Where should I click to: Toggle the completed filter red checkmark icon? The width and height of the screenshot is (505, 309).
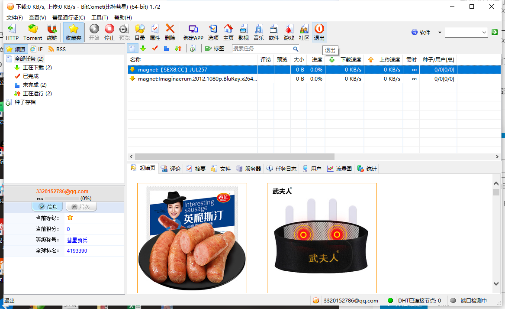[155, 49]
